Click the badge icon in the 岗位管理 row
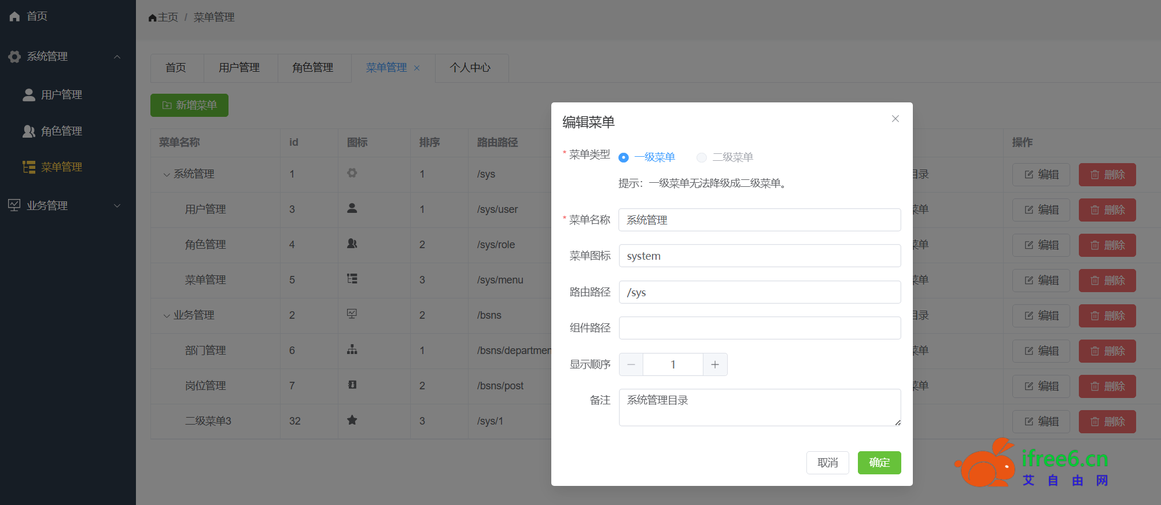Viewport: 1161px width, 505px height. point(352,385)
